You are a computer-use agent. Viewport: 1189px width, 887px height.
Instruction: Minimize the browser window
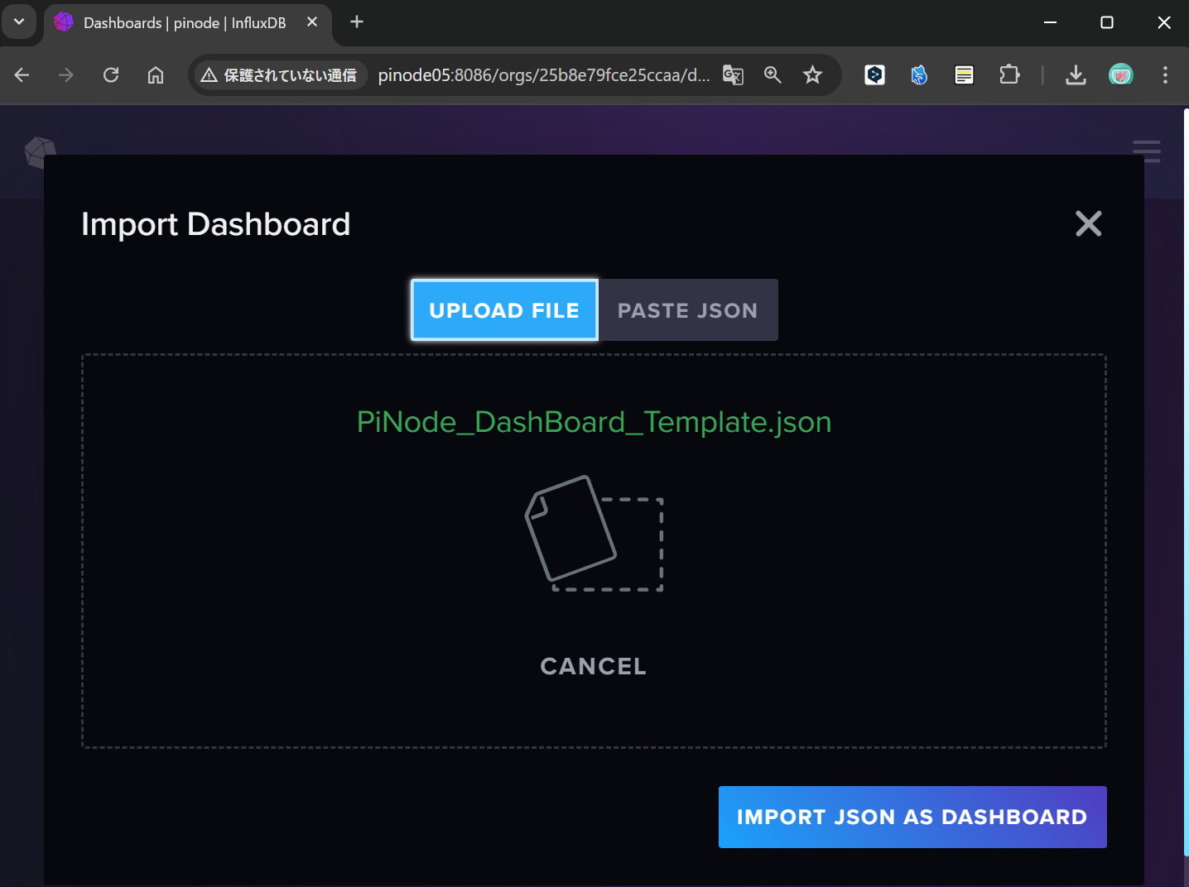point(1050,22)
